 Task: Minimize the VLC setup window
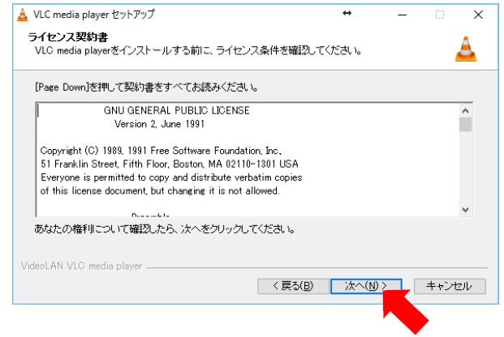pos(402,15)
